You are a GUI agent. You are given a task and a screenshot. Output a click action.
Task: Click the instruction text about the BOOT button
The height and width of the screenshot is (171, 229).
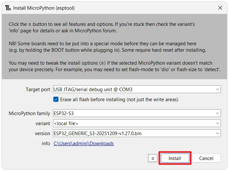(112, 50)
